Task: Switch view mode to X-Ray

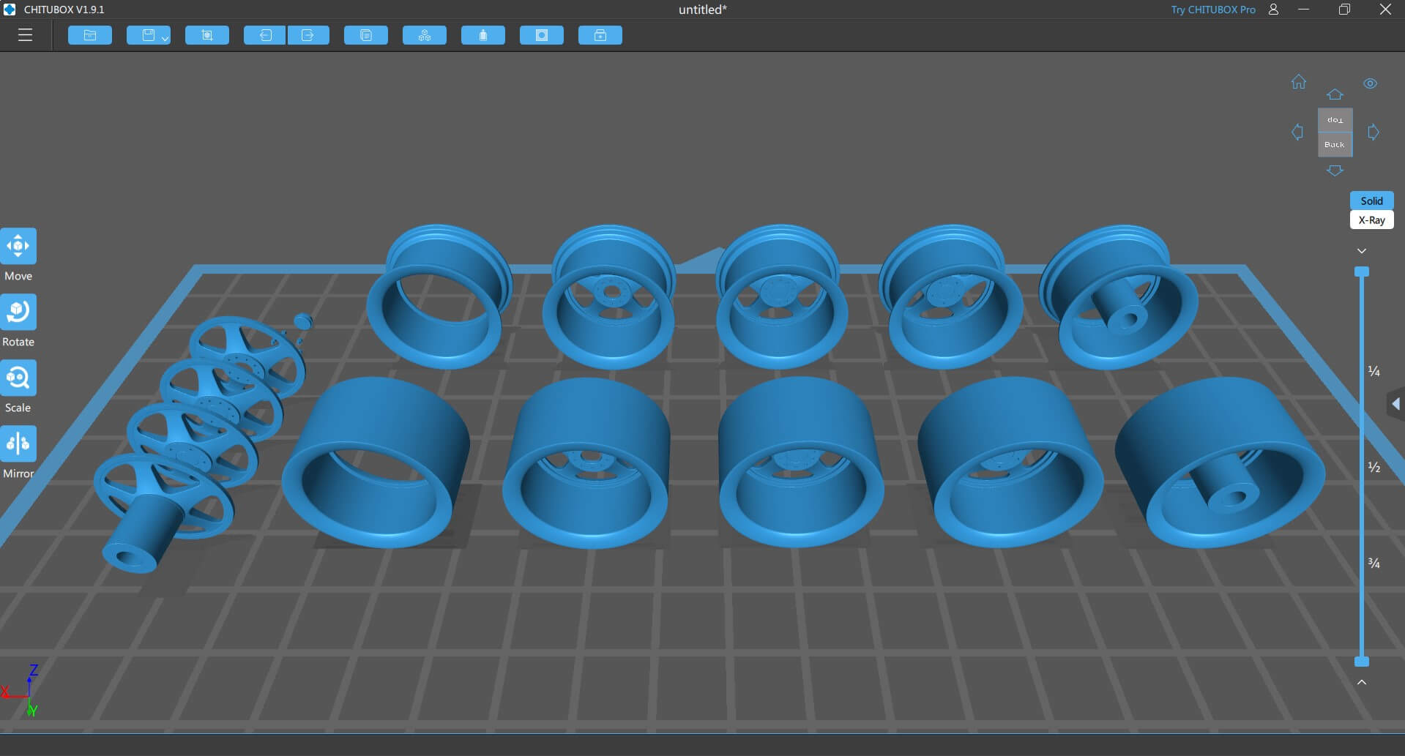Action: (1371, 220)
